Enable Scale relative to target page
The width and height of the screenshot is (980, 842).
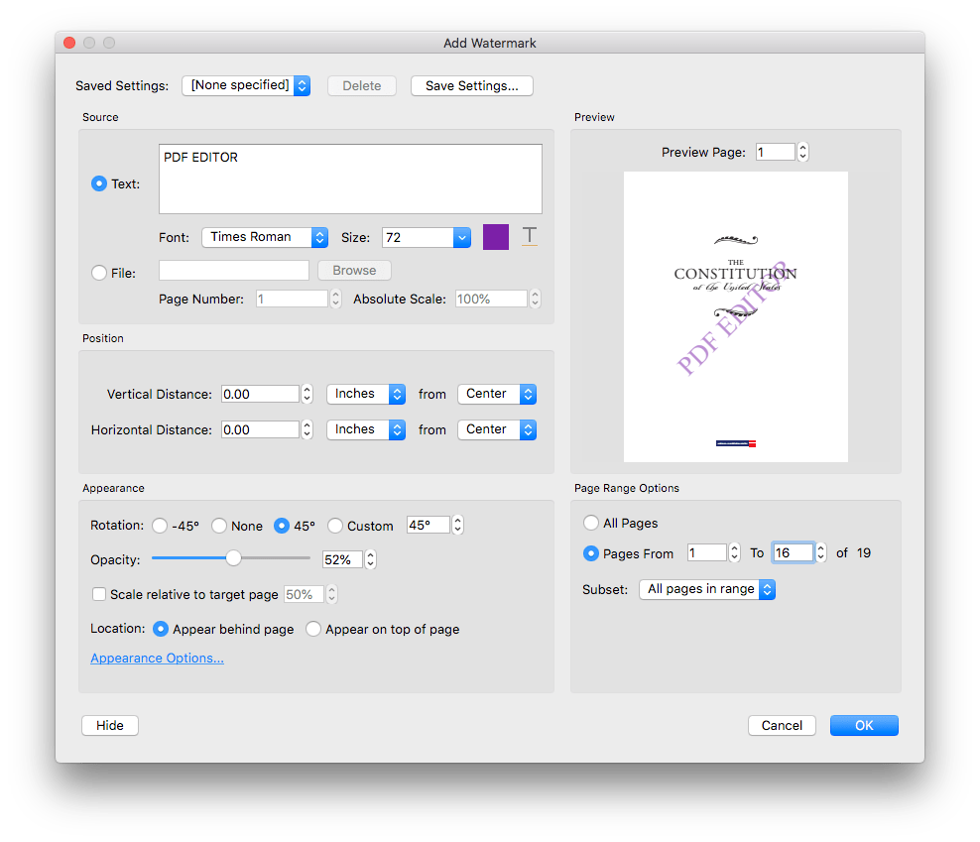[99, 594]
